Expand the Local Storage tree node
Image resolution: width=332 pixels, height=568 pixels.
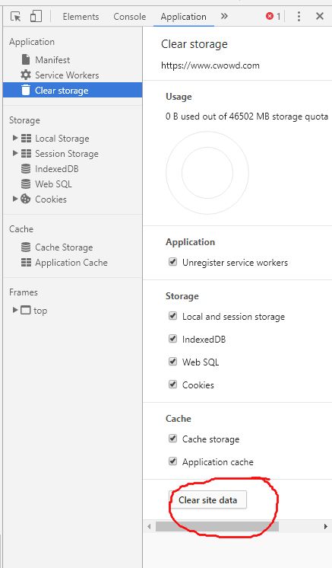(x=14, y=138)
